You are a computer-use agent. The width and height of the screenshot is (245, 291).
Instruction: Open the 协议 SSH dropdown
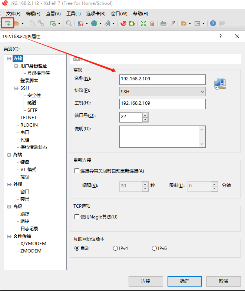coord(162,92)
